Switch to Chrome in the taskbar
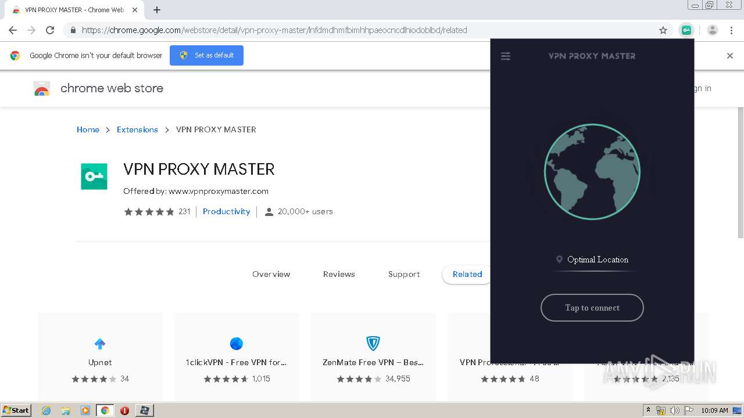Image resolution: width=744 pixels, height=418 pixels. 105,410
